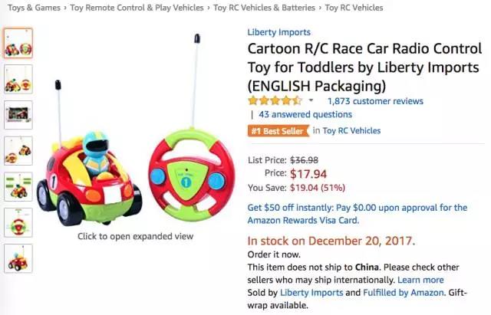Select the sixth product thumbnail image
491x315 pixels.
tap(18, 222)
